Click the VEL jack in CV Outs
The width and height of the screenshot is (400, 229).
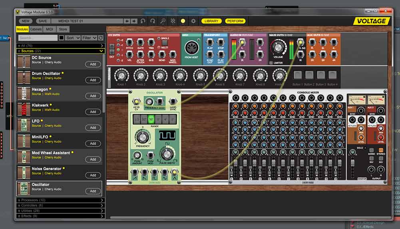[129, 54]
